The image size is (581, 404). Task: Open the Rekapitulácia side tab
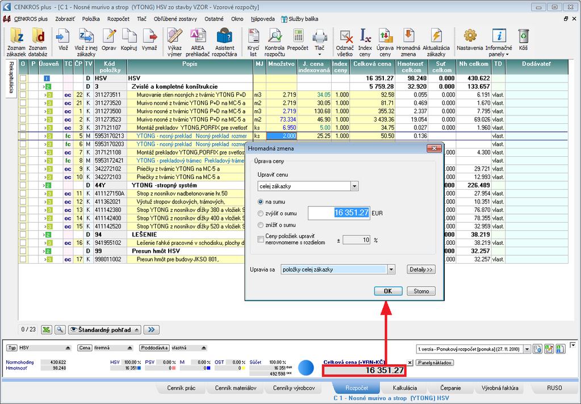(11, 77)
